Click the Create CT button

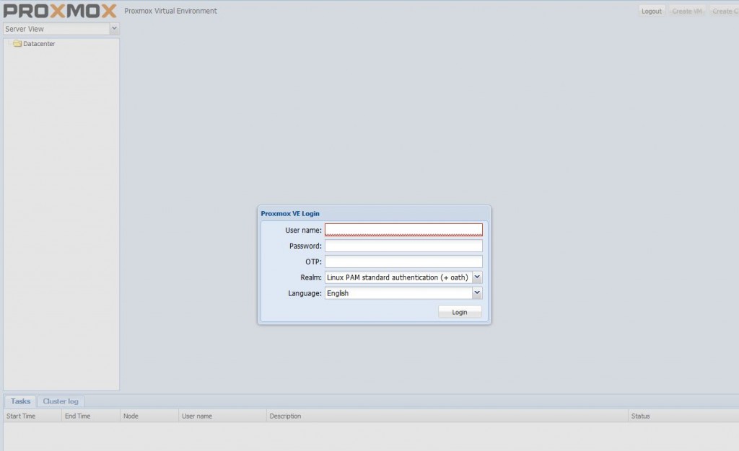(x=724, y=12)
